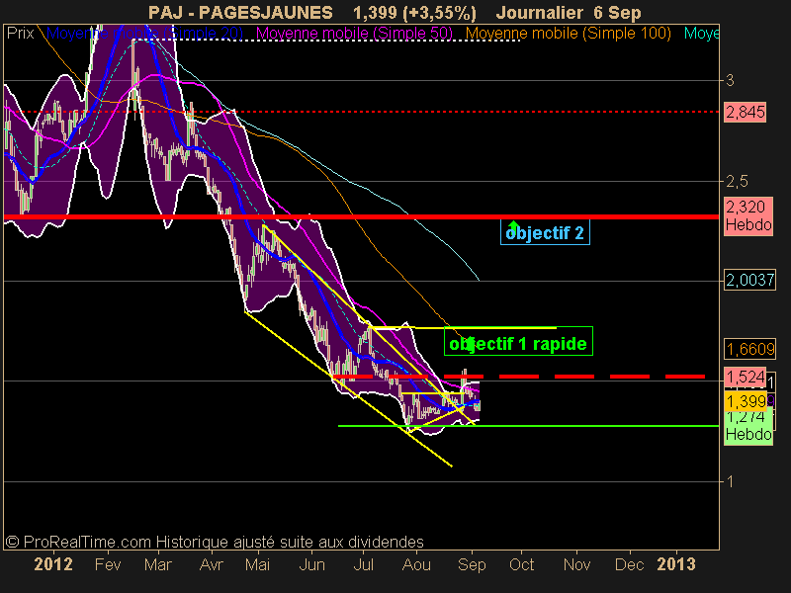Click the 'Avr' label on time axis
This screenshot has width=791, height=593.
(211, 564)
